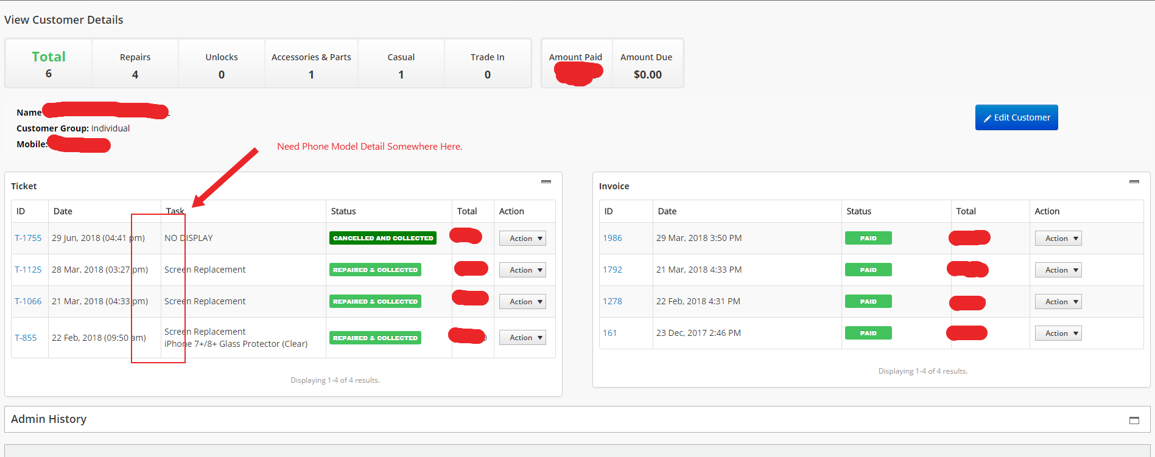Viewport: 1155px width, 457px height.
Task: Open ticket link T-1755
Action: [28, 238]
